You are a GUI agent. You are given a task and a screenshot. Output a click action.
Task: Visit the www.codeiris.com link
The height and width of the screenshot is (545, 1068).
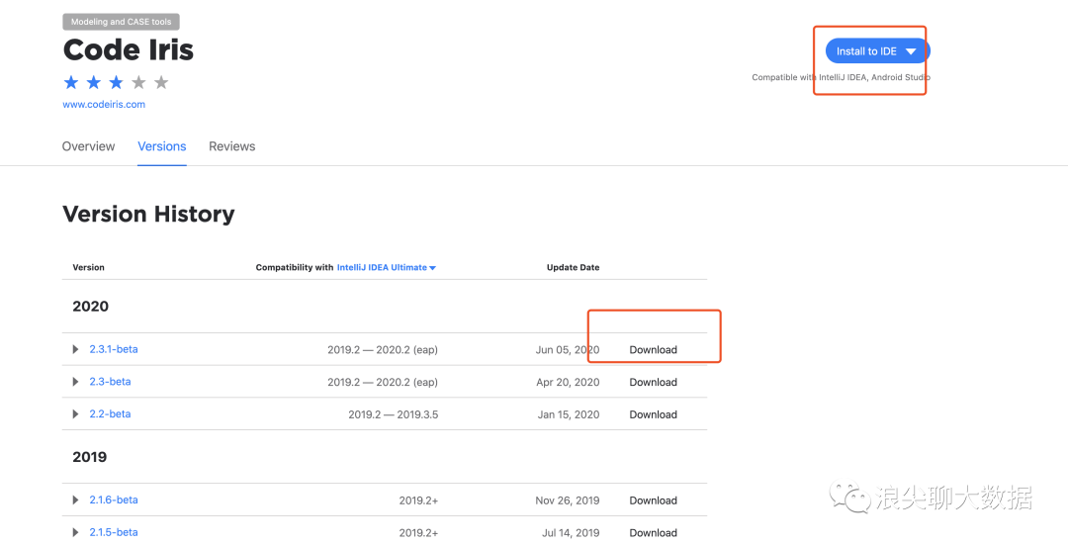[104, 104]
